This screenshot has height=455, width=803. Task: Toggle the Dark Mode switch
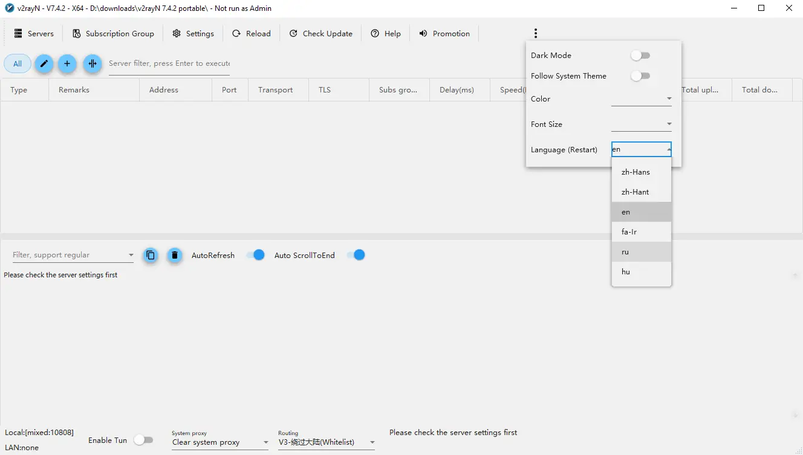pos(640,56)
